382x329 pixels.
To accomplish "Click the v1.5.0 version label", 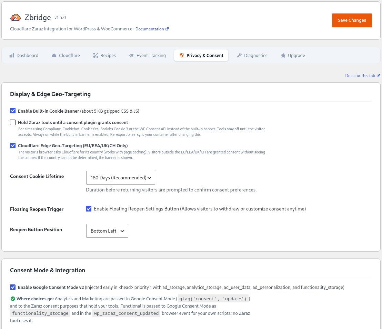I will pos(60,18).
